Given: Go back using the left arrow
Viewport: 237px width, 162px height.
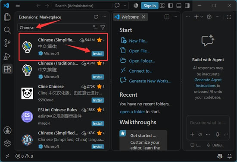Looking at the screenshot, I should (x=38, y=6).
